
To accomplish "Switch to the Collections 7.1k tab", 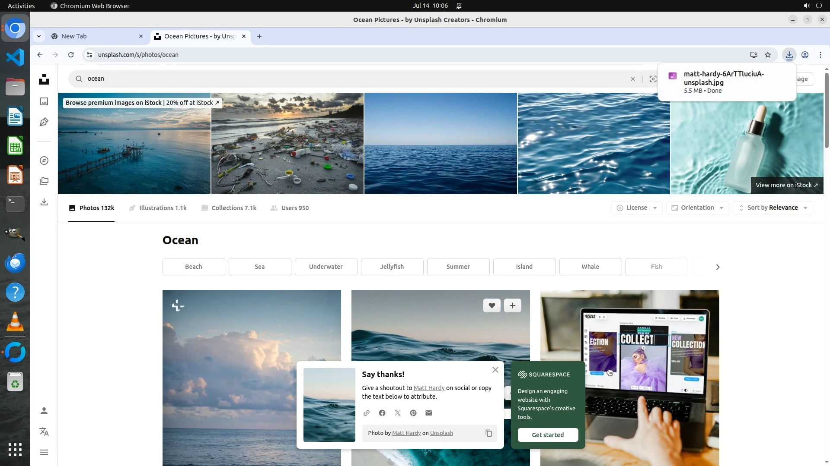I will (229, 208).
